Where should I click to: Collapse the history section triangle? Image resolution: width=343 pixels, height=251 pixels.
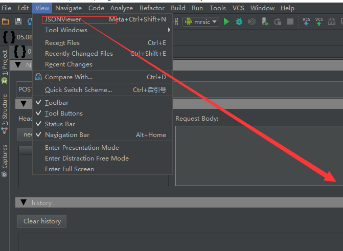coord(24,202)
